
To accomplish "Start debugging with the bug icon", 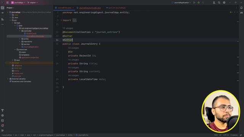I will pos(199,3).
